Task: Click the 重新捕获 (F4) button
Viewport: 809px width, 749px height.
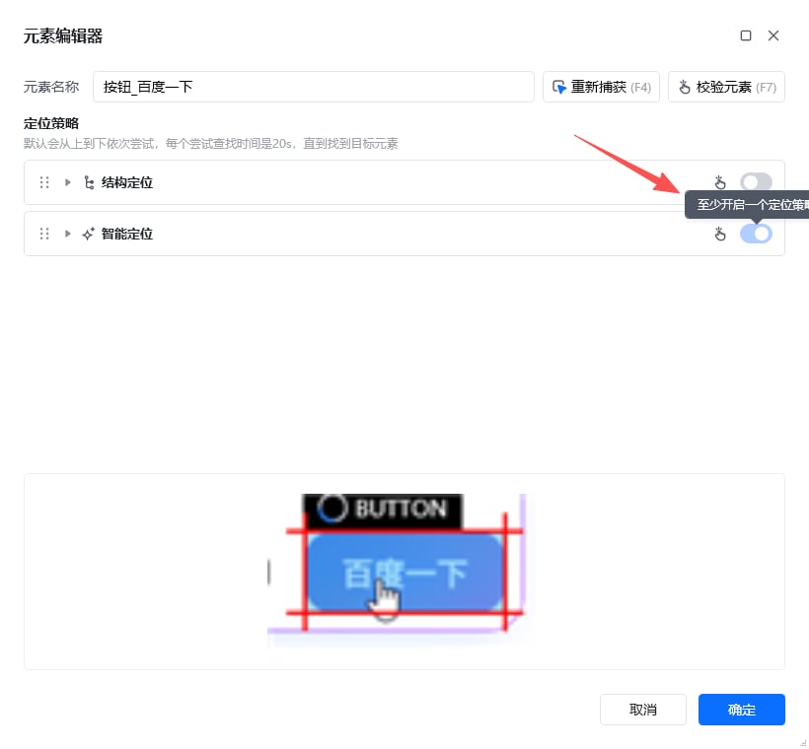Action: (601, 87)
